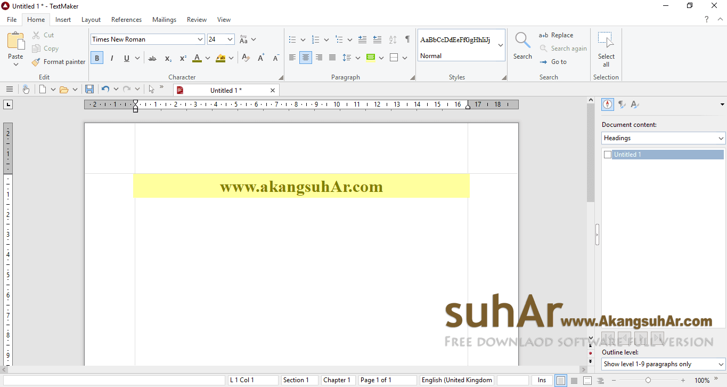Viewport: 727px width, 387px height.
Task: Click the Go to button
Action: point(553,62)
